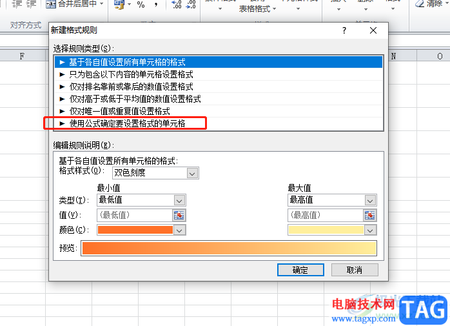Image resolution: width=450 pixels, height=326 pixels.
Task: Select rule type 仅对高于或低于平均值的数值设置格式
Action: (219, 99)
